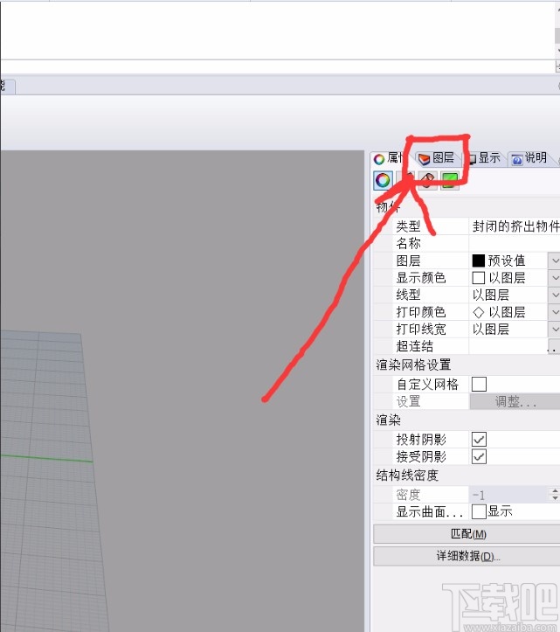
Task: Toggle the 投射阴影 cast shadows checkbox
Action: (x=479, y=439)
